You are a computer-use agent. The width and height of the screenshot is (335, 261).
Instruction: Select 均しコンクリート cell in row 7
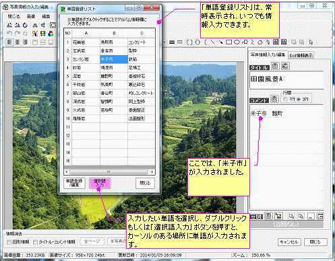click(141, 93)
